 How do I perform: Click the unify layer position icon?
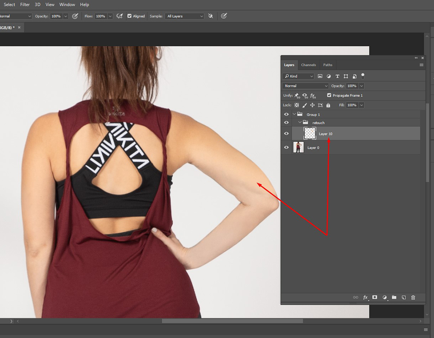(297, 96)
